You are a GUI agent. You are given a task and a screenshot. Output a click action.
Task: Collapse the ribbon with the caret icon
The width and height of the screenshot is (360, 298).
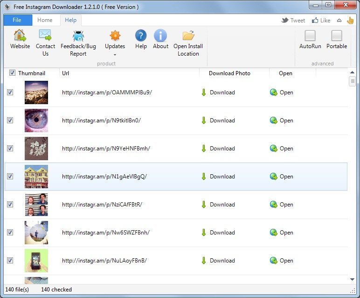click(339, 21)
